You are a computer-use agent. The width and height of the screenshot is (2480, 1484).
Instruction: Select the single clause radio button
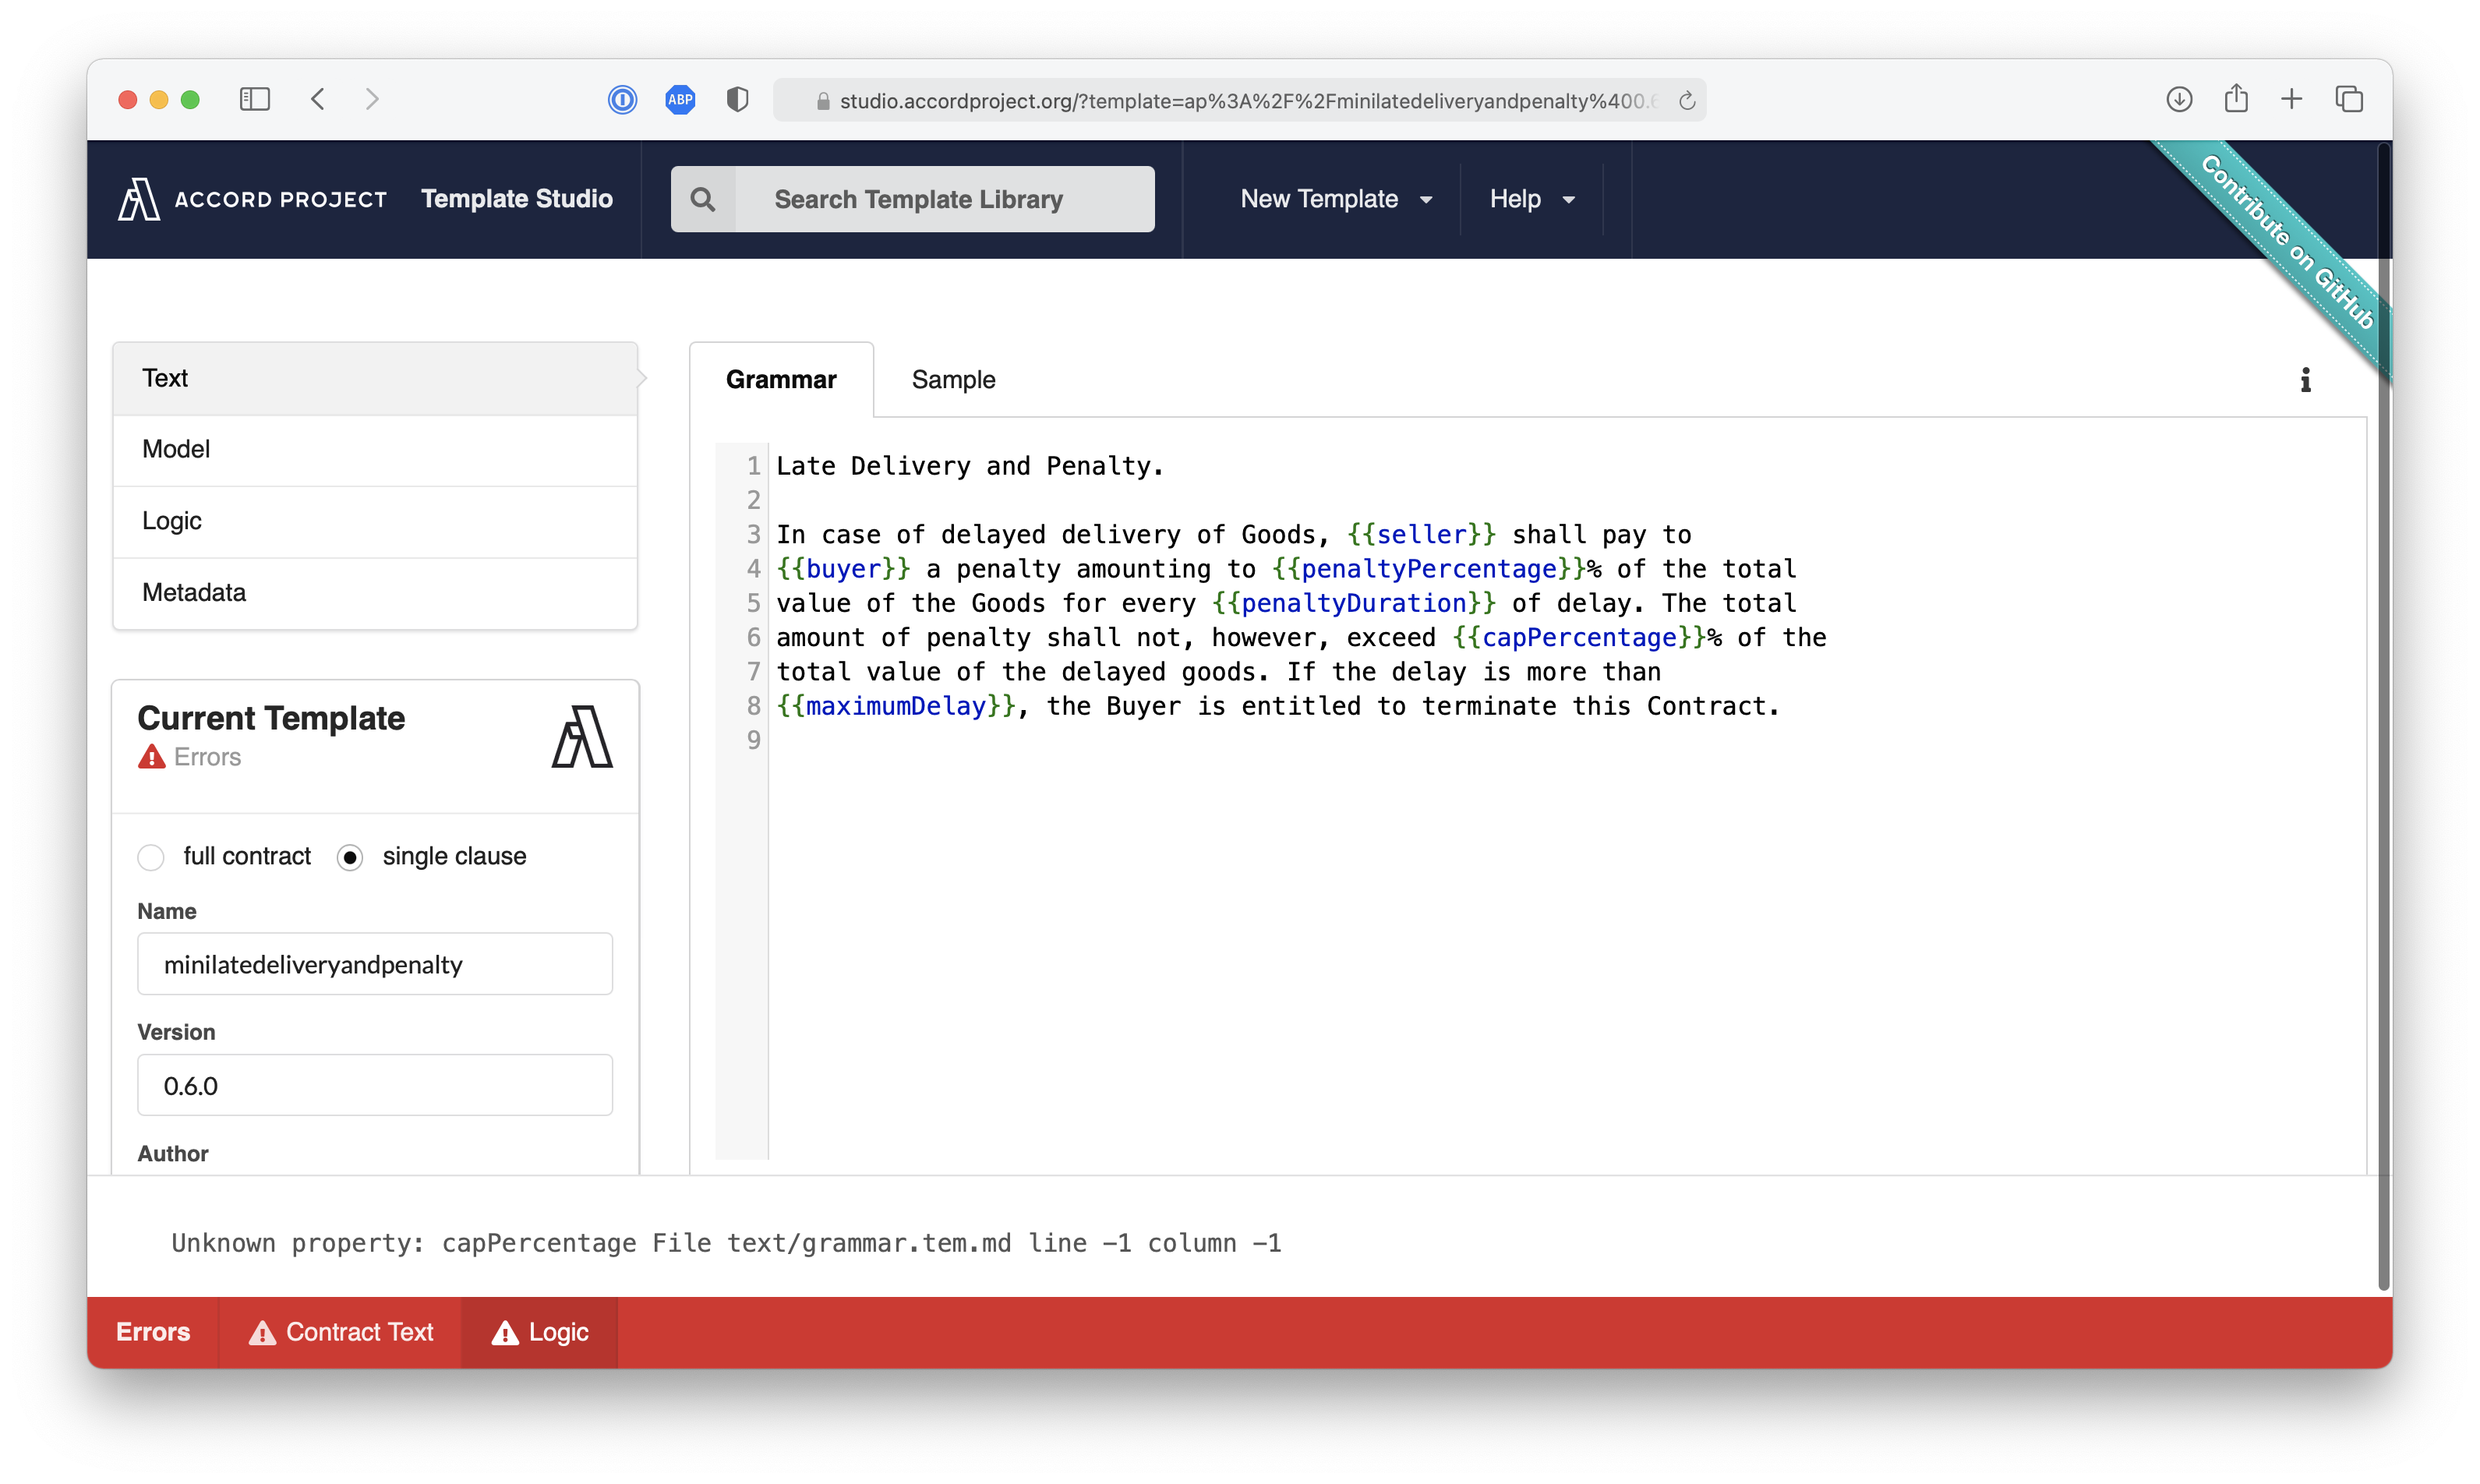point(350,857)
